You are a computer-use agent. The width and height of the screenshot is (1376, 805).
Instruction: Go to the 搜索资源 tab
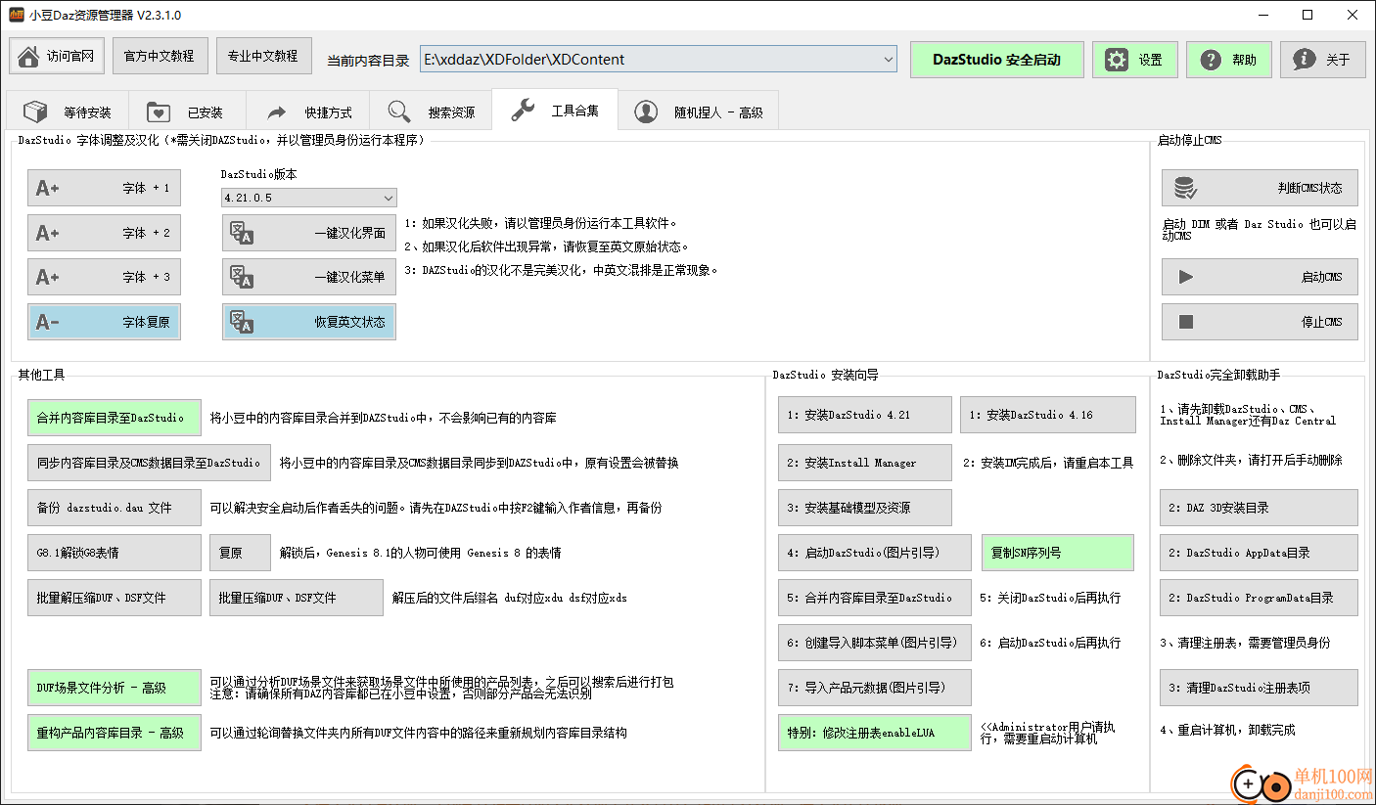coord(431,112)
